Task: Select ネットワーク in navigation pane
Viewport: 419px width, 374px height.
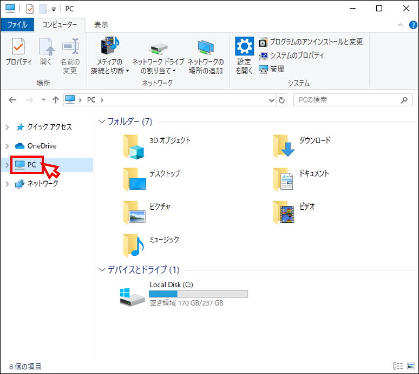Action: pyautogui.click(x=37, y=184)
